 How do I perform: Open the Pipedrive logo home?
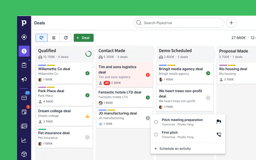tap(24, 23)
